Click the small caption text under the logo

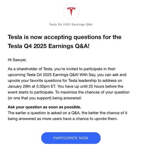71,24
